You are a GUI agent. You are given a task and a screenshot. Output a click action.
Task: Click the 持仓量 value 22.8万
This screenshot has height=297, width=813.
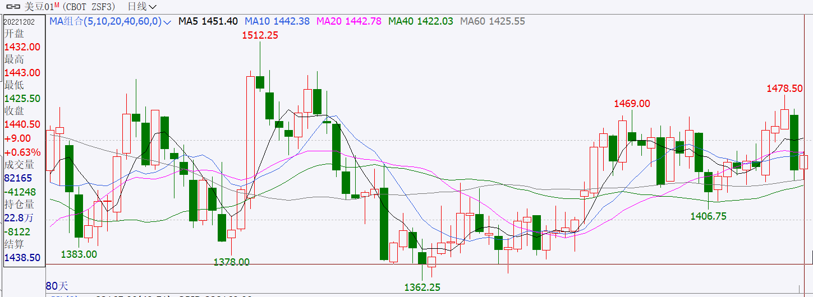[19, 219]
